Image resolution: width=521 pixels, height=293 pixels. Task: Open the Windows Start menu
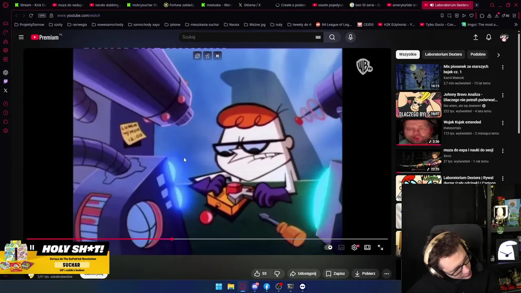pos(219,286)
